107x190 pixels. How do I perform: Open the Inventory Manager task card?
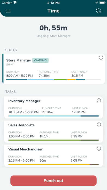pos(53,107)
